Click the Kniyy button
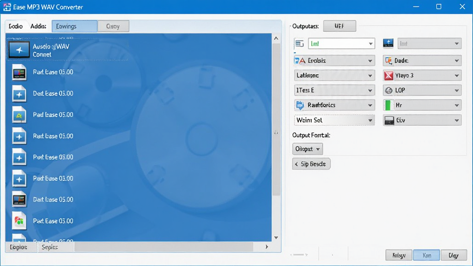This screenshot has height=266, width=473. [399, 255]
